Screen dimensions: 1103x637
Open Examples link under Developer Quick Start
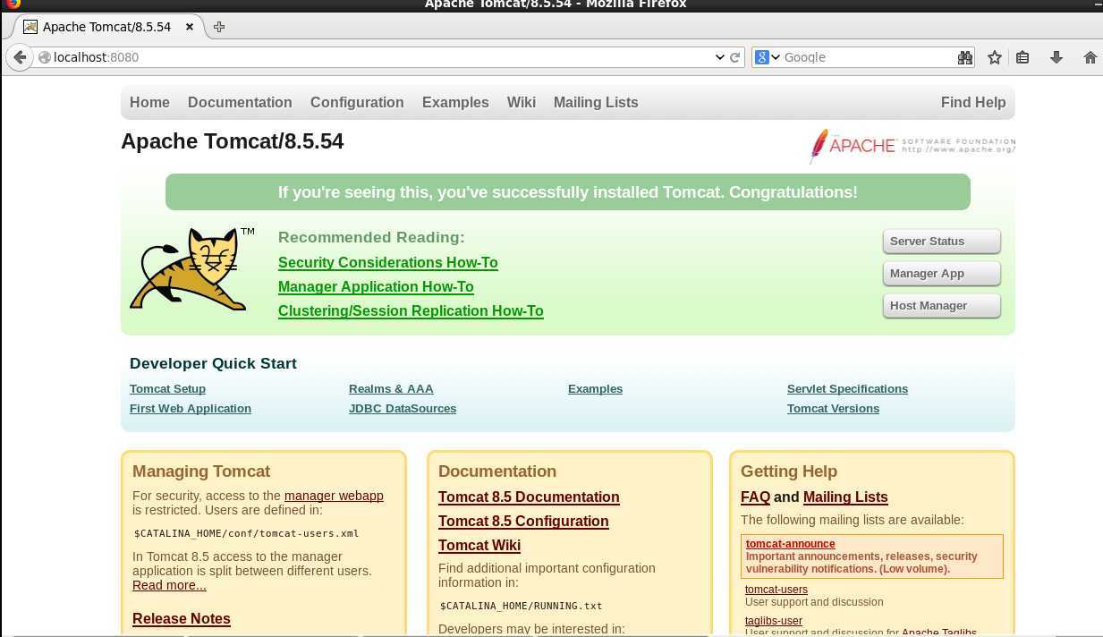click(595, 389)
